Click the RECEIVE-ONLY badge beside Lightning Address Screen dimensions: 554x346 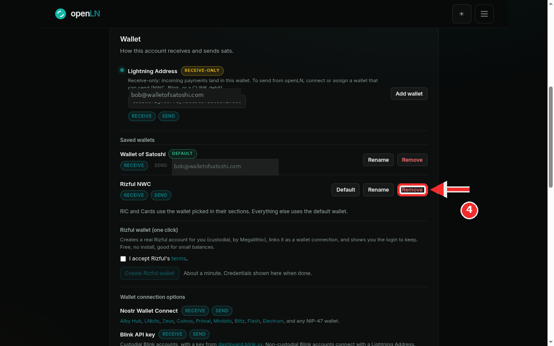coord(202,70)
